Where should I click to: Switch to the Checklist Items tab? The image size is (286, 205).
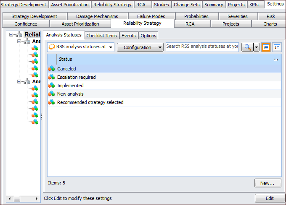pyautogui.click(x=102, y=36)
